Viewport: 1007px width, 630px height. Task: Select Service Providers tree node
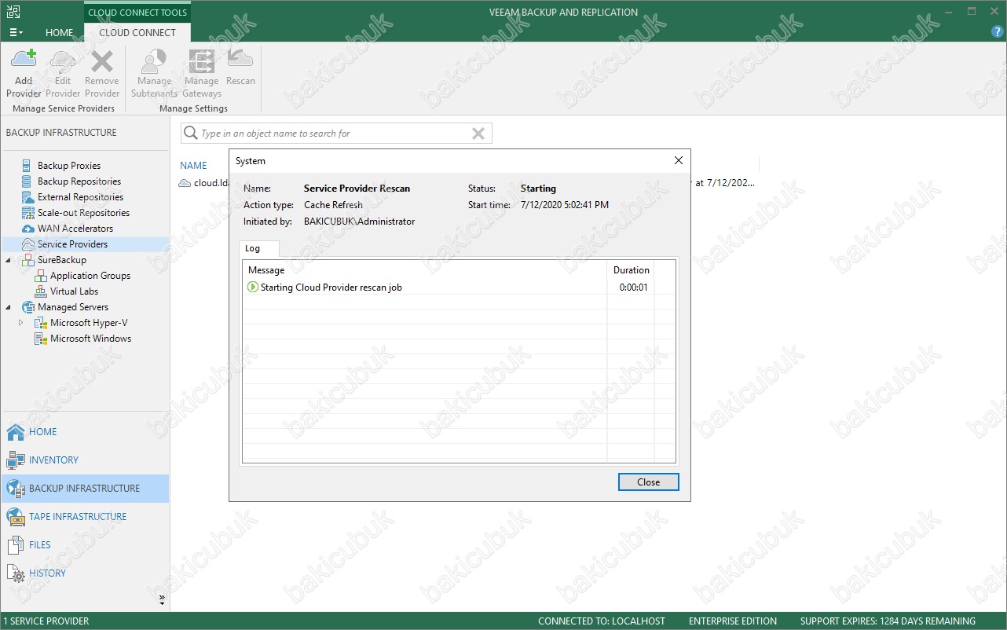pos(72,244)
